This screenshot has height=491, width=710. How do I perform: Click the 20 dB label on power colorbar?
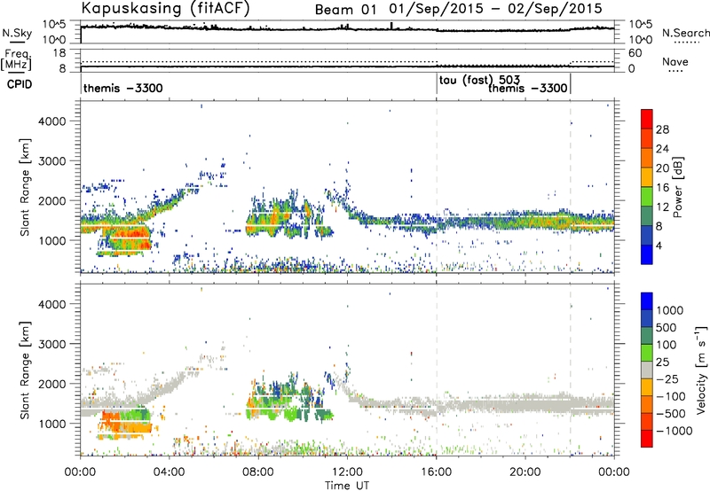(662, 168)
